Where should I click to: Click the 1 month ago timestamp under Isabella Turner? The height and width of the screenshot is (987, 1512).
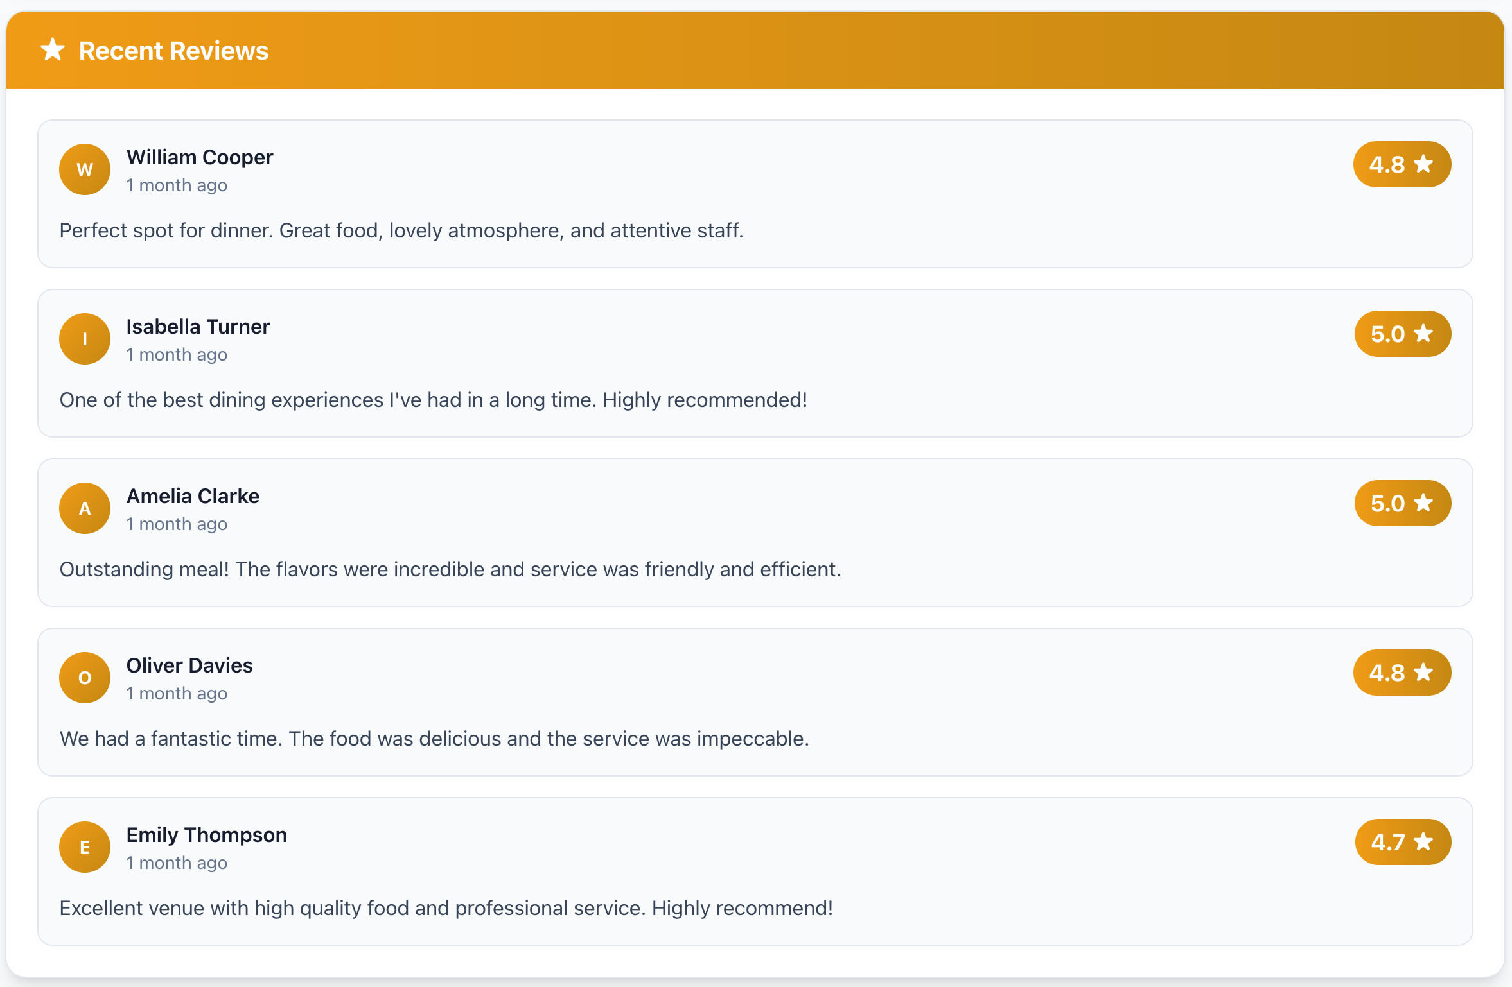(x=177, y=354)
